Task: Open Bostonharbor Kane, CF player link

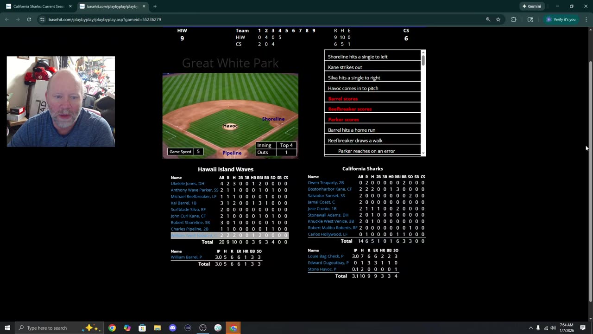Action: (329, 189)
